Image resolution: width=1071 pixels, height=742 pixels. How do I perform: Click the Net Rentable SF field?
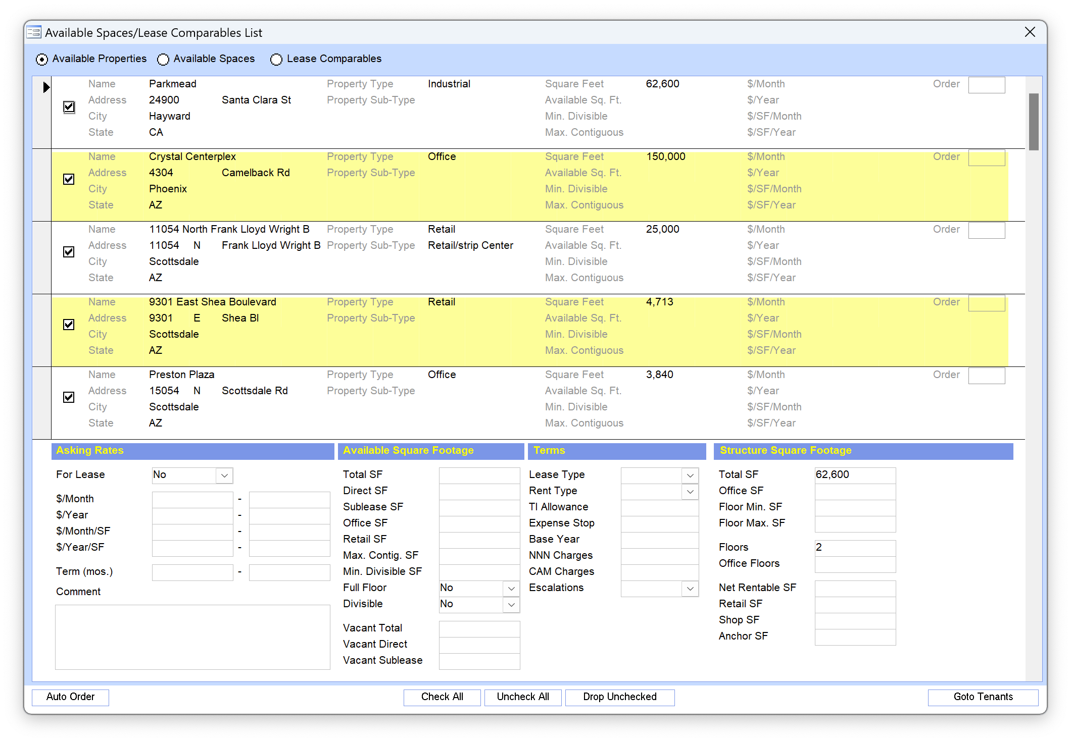coord(855,588)
